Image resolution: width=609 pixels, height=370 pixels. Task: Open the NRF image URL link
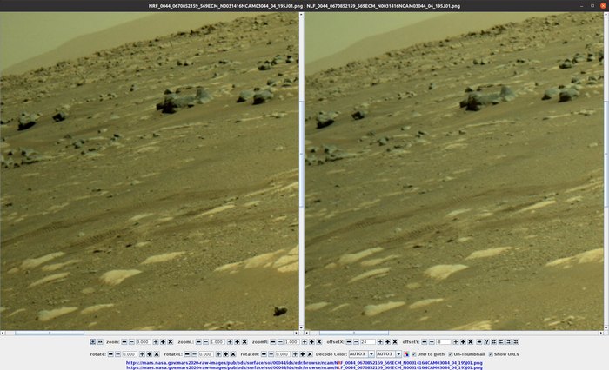tap(304, 363)
